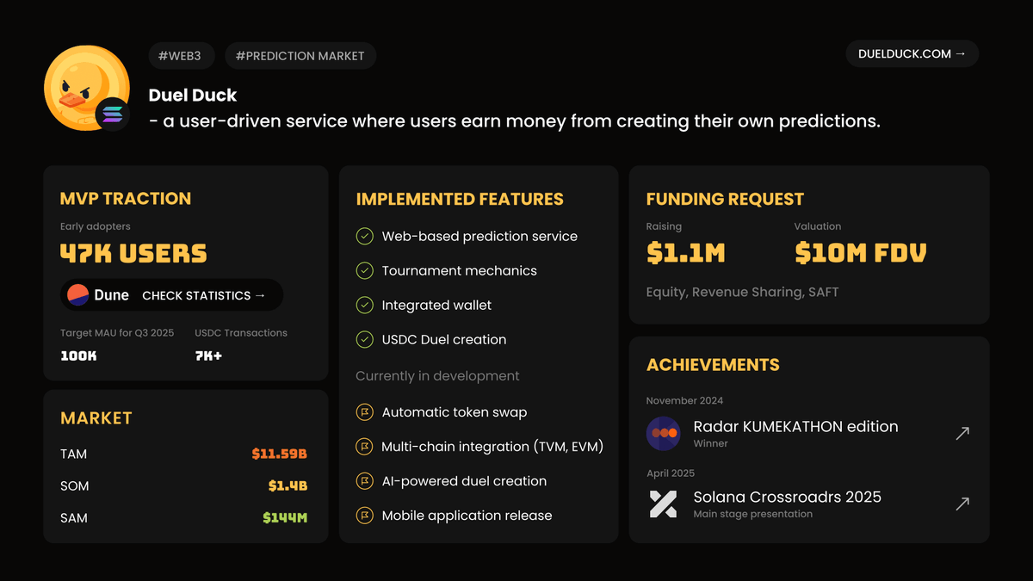The height and width of the screenshot is (581, 1033).
Task: Click the check icon beside Tournament mechanics
Action: (365, 270)
